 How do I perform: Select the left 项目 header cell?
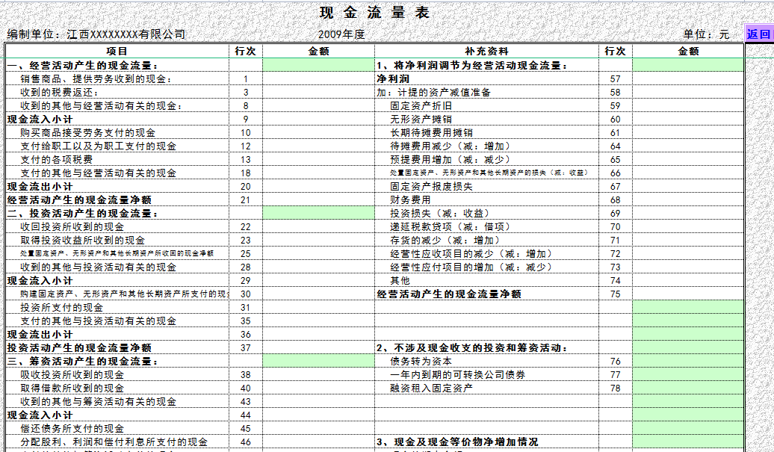[x=117, y=52]
